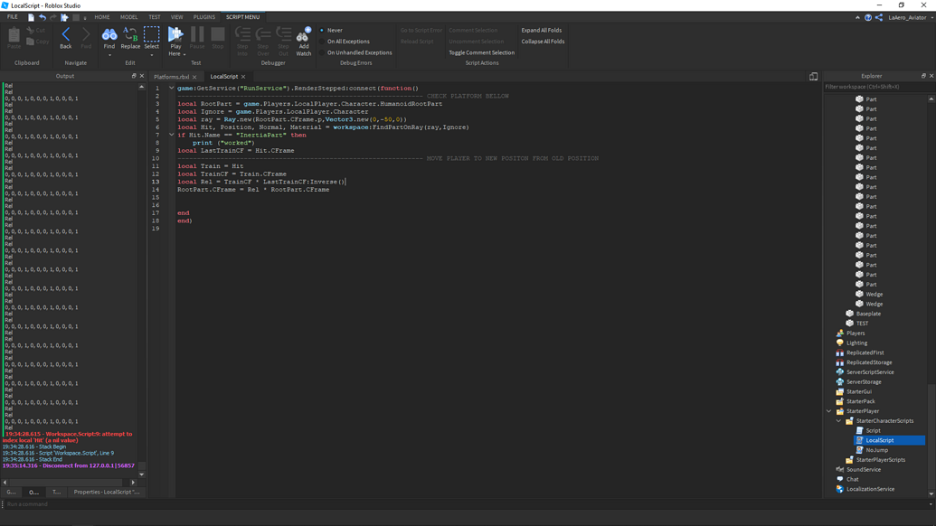Click Output panel scroll down arrow
Viewport: 936px width, 526px height.
141,474
